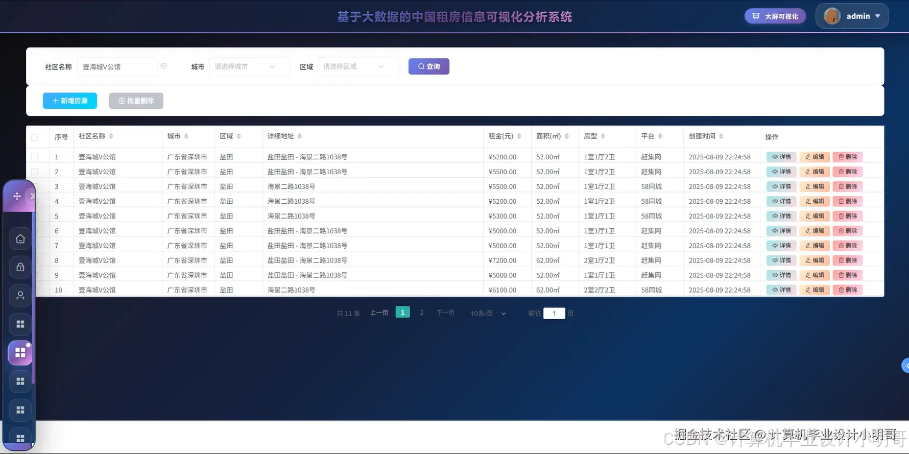909x454 pixels.
Task: Open the 区域 district dropdown
Action: coord(358,66)
